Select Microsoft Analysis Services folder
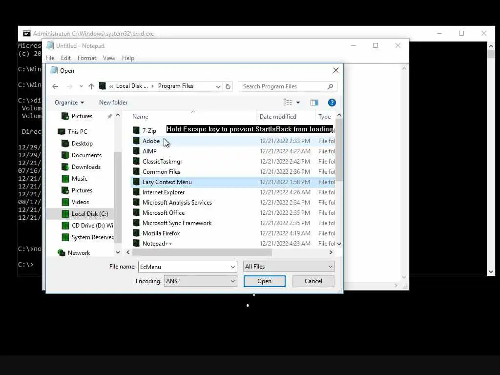This screenshot has width=500, height=375. 177,203
